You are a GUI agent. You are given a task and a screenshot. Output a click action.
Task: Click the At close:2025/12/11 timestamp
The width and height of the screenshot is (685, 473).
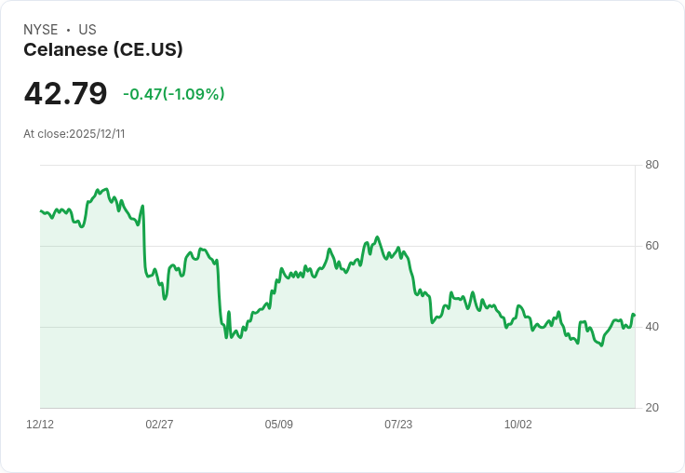coord(74,134)
